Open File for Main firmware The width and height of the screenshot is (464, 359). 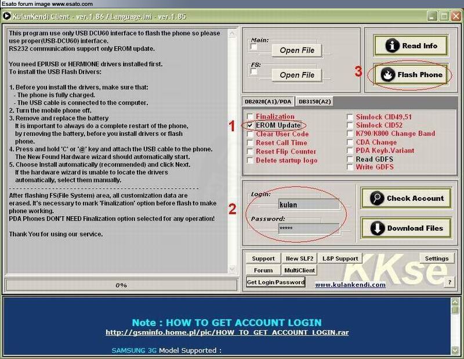point(296,51)
